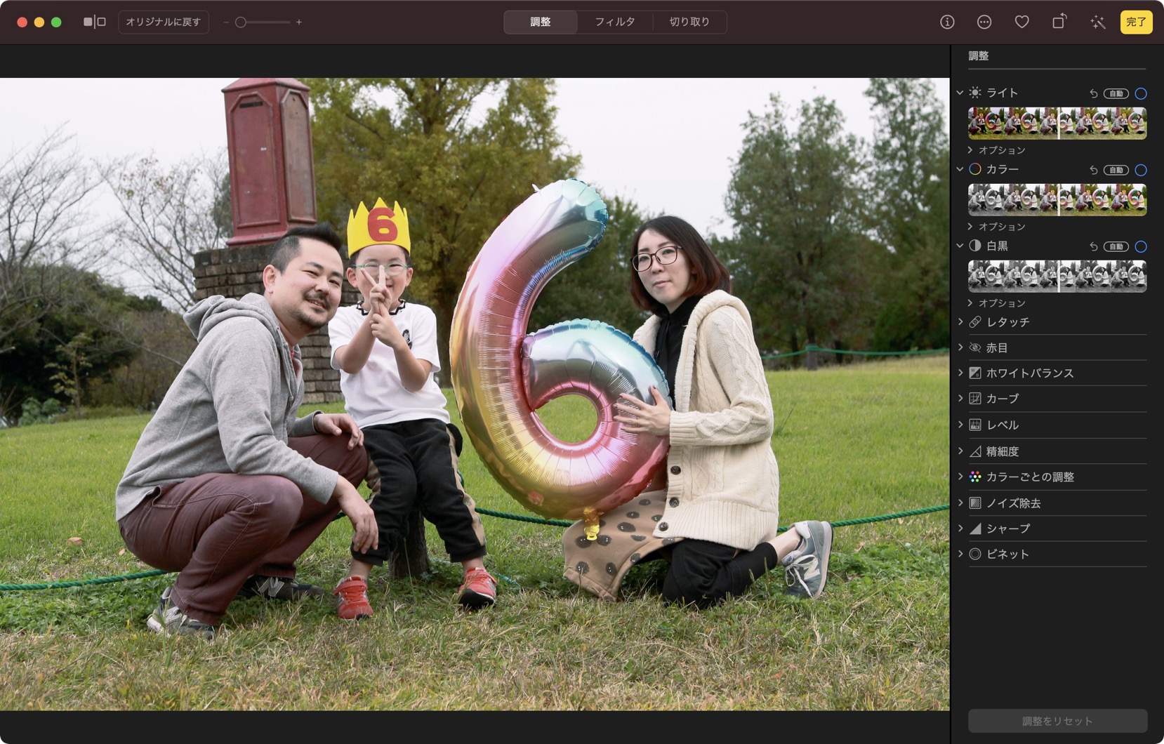
Task: Toggle the カラー adjustment enable circle
Action: 1141,170
